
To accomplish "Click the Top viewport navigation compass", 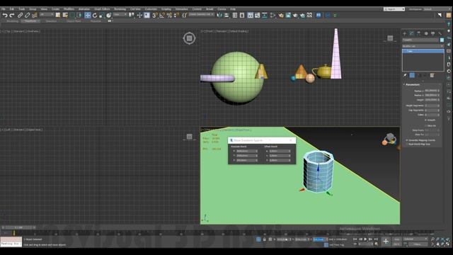I will pyautogui.click(x=189, y=38).
